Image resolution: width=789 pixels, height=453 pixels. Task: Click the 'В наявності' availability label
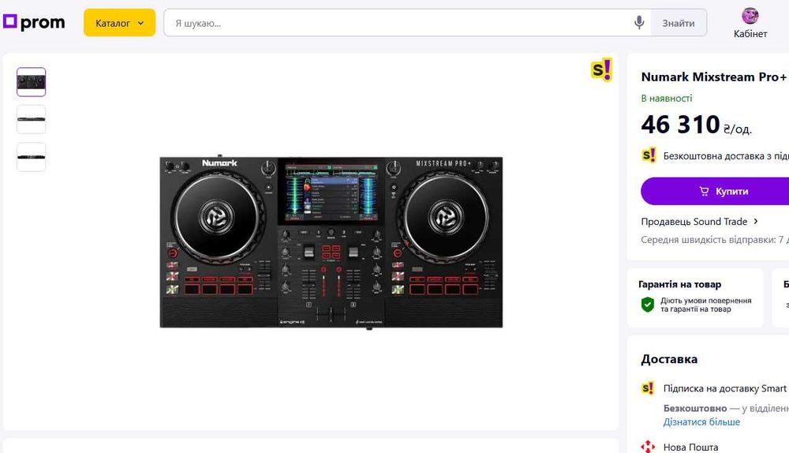point(666,99)
